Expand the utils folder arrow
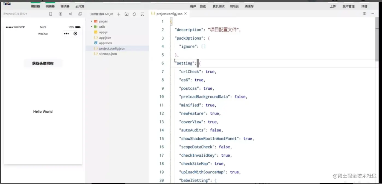The width and height of the screenshot is (382, 184). 91,27
